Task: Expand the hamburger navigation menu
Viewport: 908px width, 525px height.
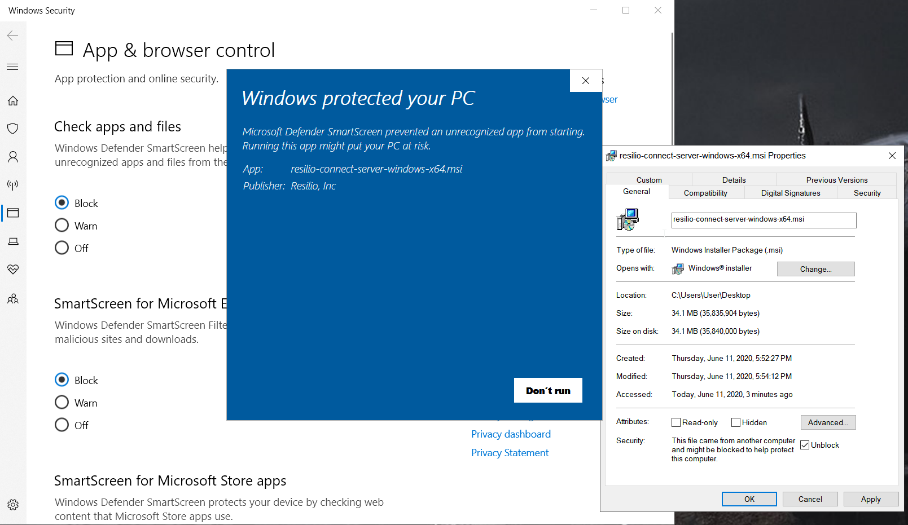Action: (x=12, y=67)
